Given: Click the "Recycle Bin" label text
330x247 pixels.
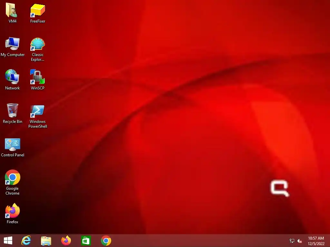Looking at the screenshot, I should (13, 121).
